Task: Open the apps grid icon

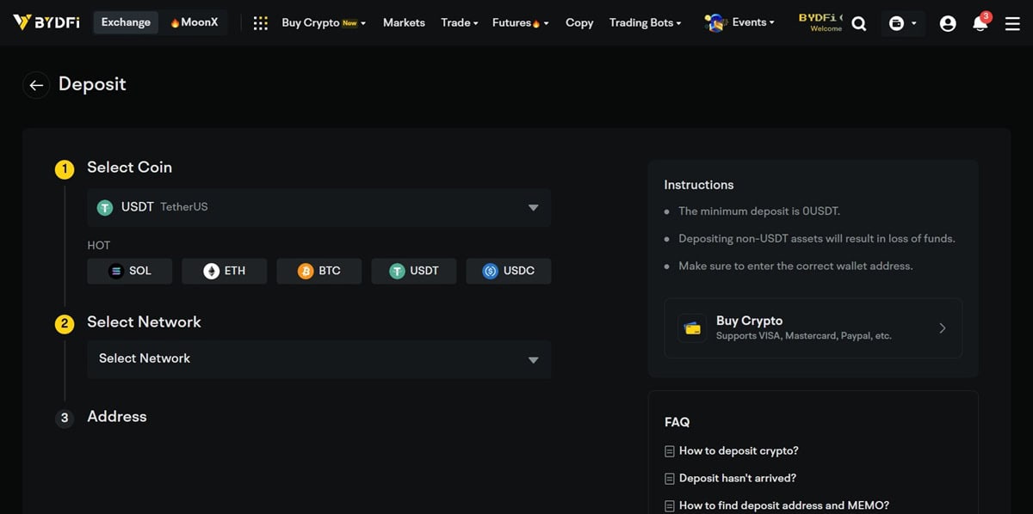Action: (261, 23)
